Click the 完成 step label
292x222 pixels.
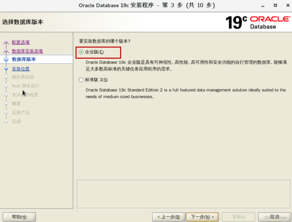point(17,121)
